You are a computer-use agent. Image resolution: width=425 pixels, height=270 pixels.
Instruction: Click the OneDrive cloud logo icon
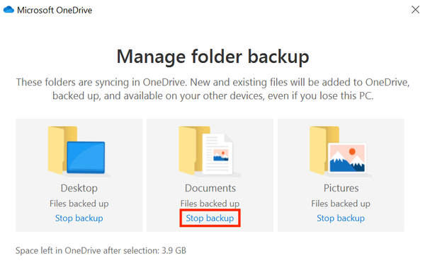[8, 10]
